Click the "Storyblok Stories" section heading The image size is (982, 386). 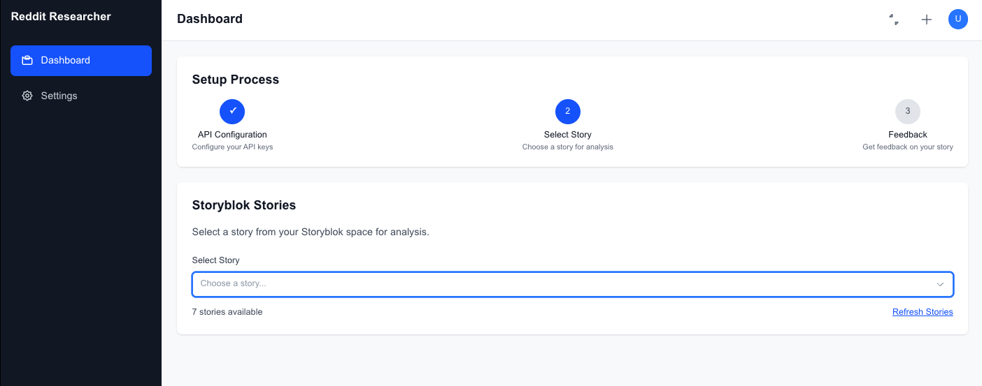243,205
